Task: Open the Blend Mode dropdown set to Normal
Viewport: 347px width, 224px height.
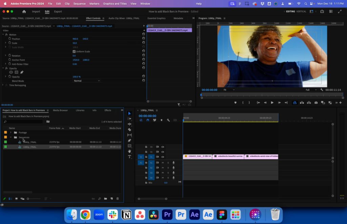Action: tap(87, 81)
